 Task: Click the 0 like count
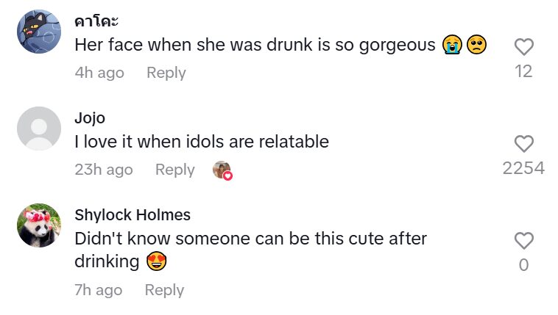pyautogui.click(x=523, y=265)
